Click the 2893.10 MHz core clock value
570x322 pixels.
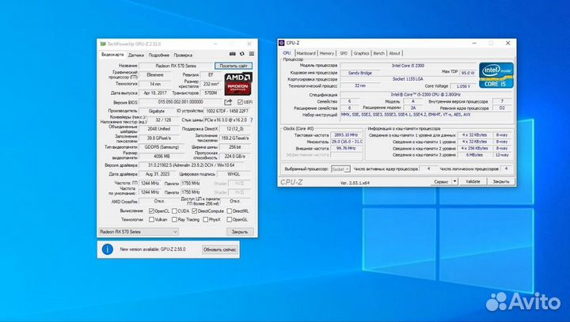pos(347,134)
